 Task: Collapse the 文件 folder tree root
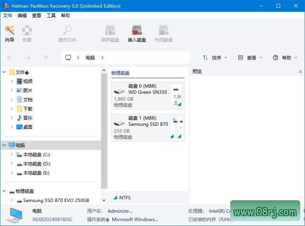pos(4,72)
